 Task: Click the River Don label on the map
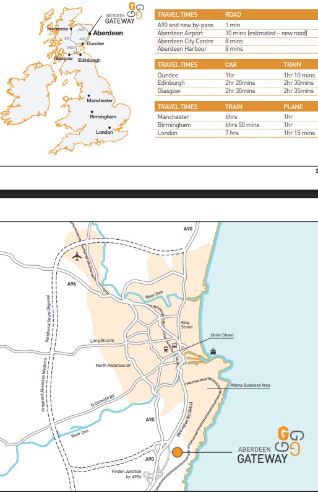154,296
